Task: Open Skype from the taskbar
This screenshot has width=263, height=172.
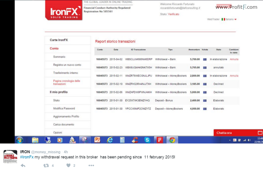Action: point(147,140)
